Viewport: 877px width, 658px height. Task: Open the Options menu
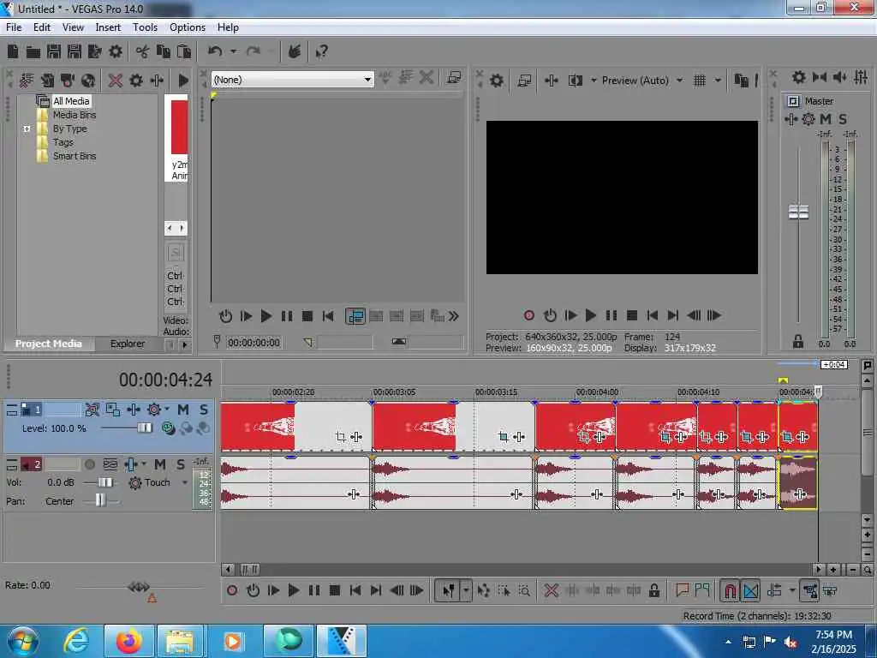click(x=188, y=27)
